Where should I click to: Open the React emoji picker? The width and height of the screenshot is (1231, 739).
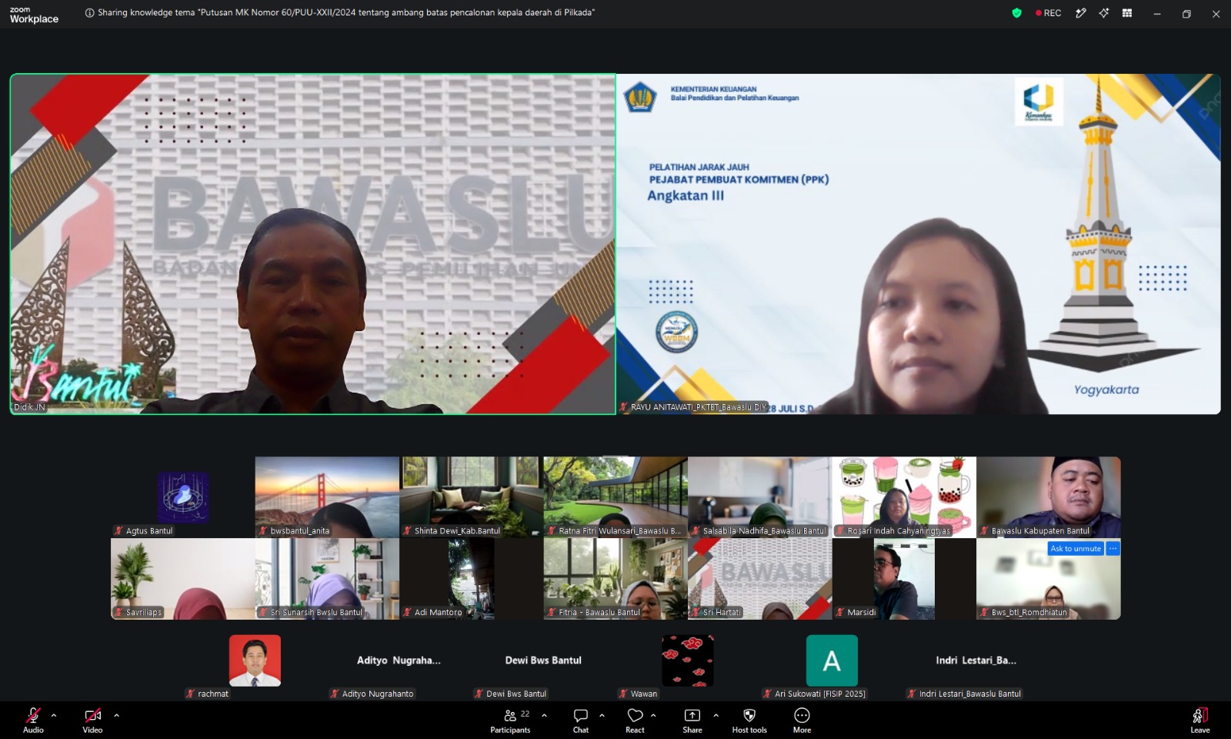click(x=635, y=721)
